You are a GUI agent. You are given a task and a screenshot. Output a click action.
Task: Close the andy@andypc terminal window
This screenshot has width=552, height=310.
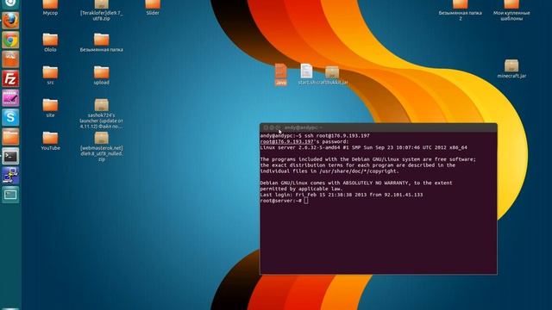(266, 127)
